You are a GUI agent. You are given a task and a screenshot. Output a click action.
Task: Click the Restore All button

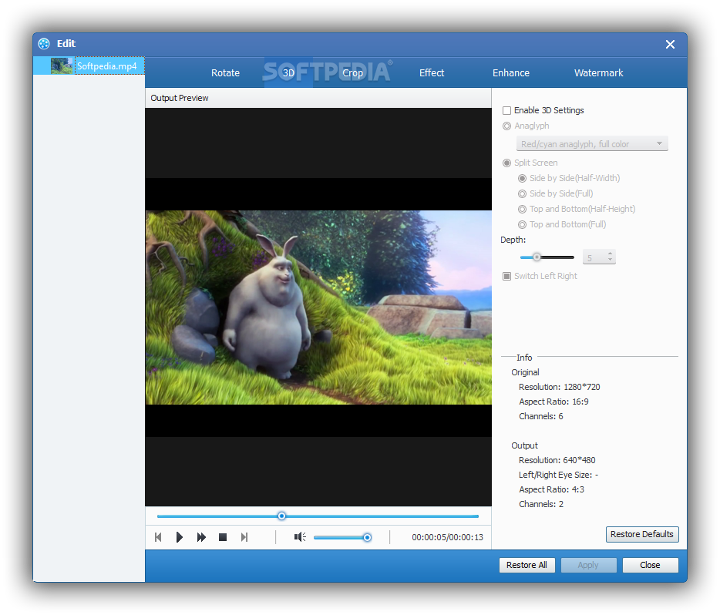point(527,565)
